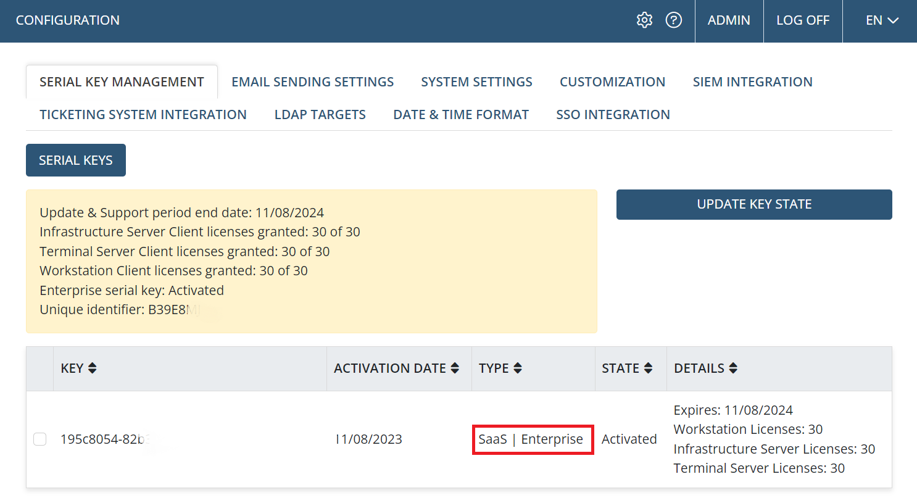
Task: Click the SaaS | Enterprise type cell
Action: point(531,439)
